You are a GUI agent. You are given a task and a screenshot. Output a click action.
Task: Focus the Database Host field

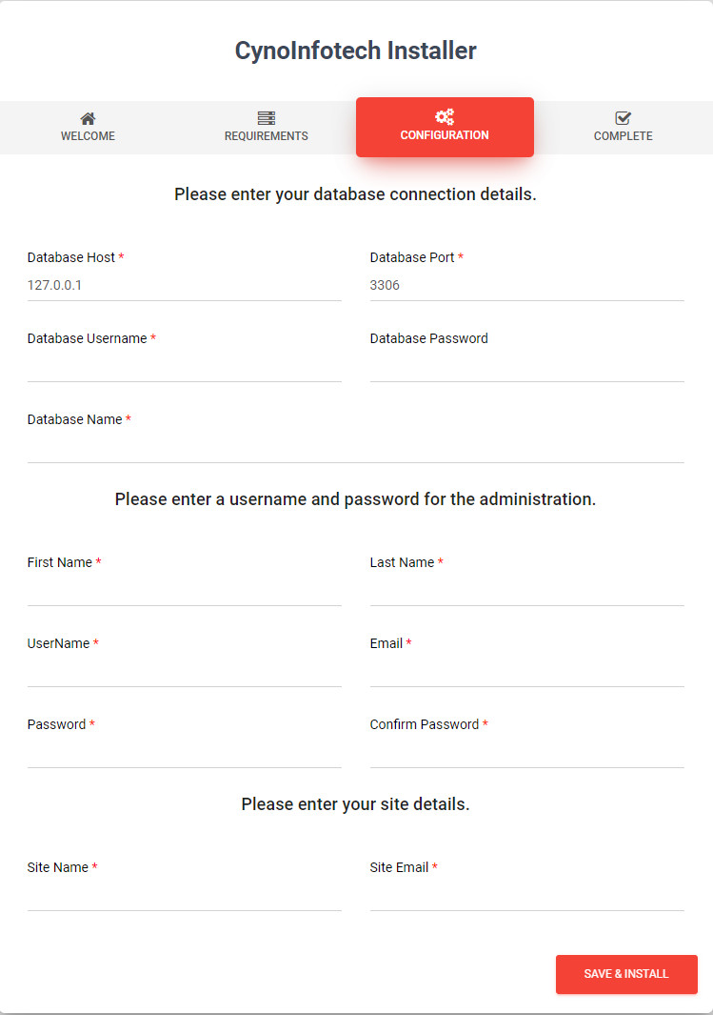[x=185, y=286]
